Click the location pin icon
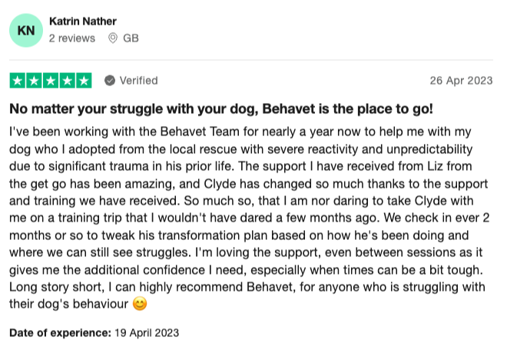The width and height of the screenshot is (507, 350). 113,38
